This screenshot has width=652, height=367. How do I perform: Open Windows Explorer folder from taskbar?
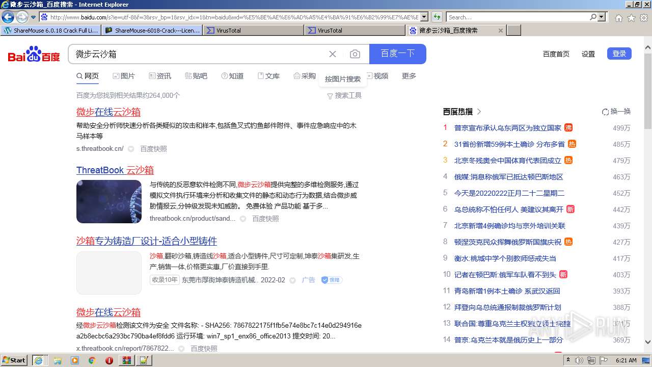point(58,360)
